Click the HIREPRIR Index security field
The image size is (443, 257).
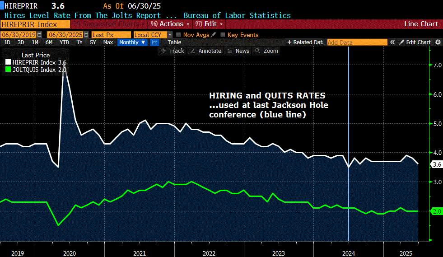coord(35,24)
